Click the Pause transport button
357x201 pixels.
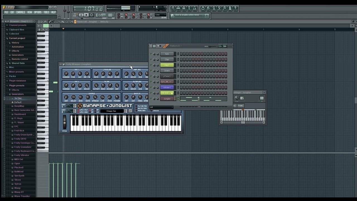pyautogui.click(x=81, y=15)
